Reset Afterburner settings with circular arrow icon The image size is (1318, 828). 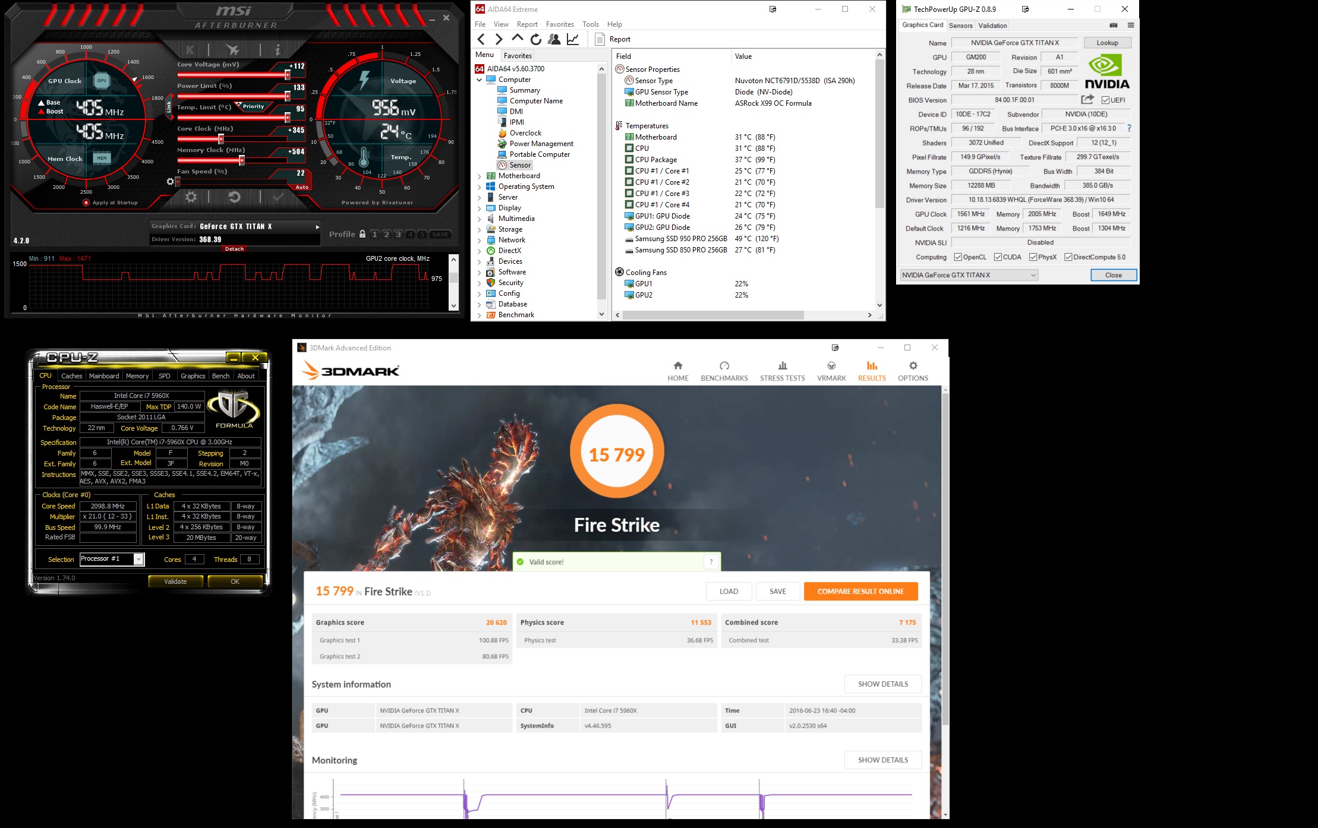point(235,197)
